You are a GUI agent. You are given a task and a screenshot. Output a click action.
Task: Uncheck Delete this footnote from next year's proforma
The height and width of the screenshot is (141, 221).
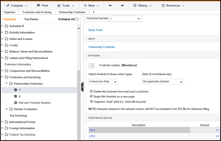pos(91,91)
